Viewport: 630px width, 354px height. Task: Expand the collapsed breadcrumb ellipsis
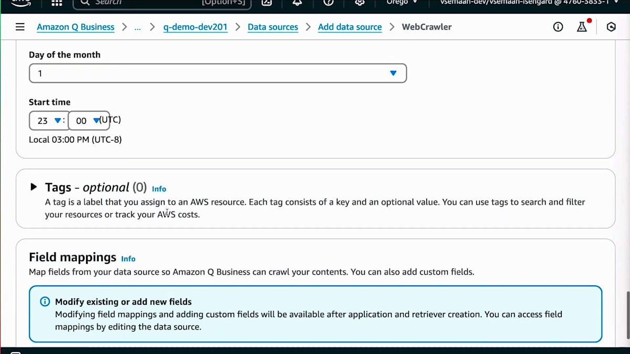(138, 27)
